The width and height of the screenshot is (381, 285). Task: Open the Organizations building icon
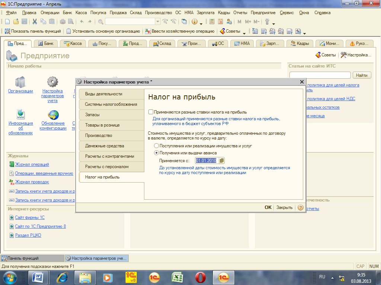click(20, 82)
